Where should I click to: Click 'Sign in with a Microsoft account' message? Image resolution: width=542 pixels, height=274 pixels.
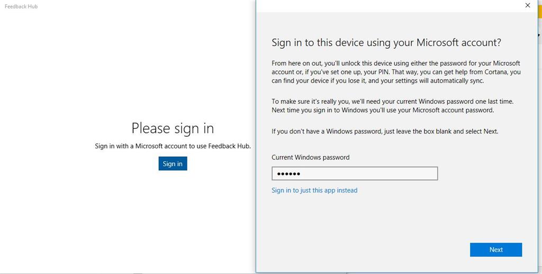pos(173,146)
